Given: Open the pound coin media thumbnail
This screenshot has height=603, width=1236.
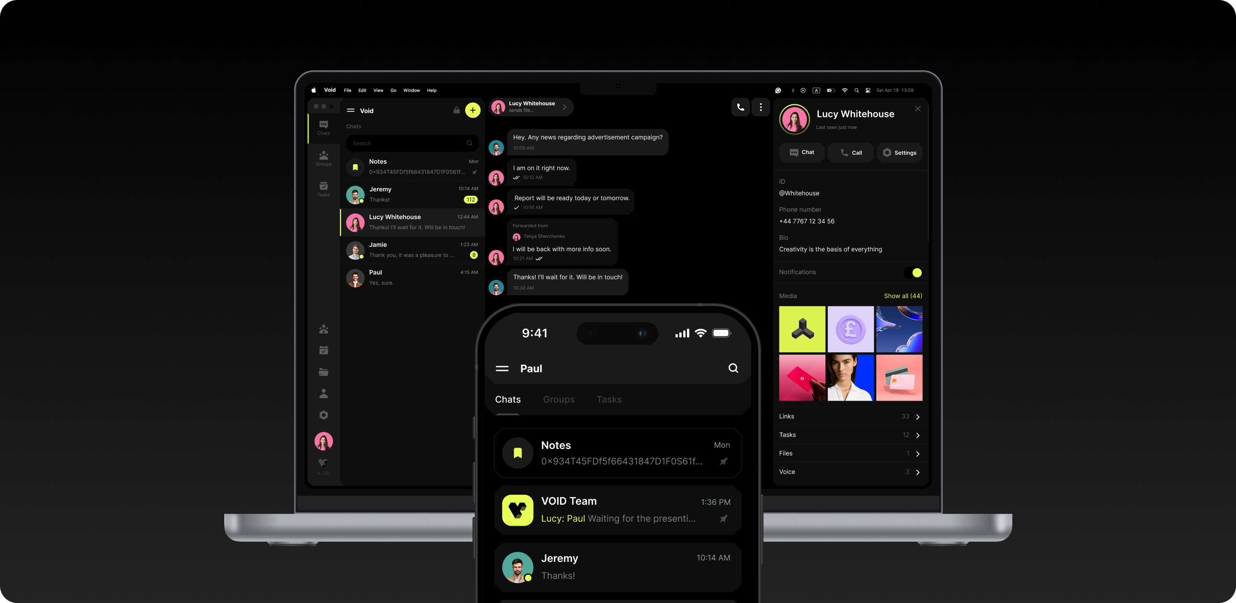Looking at the screenshot, I should coord(851,329).
